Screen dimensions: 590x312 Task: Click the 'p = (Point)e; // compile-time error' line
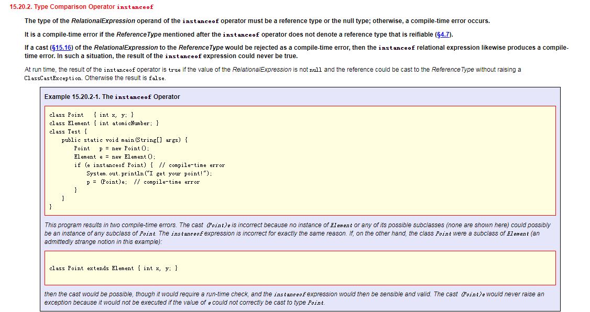pyautogui.click(x=143, y=182)
